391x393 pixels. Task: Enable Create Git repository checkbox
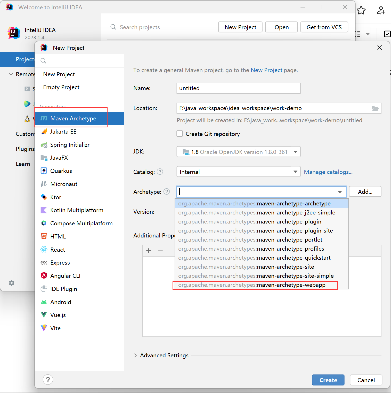(180, 134)
